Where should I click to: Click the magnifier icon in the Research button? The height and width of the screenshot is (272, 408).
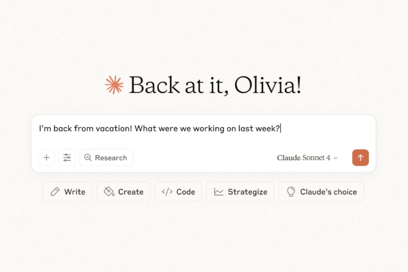click(x=88, y=158)
